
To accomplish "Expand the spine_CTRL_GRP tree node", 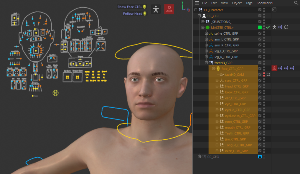I will click(206, 33).
